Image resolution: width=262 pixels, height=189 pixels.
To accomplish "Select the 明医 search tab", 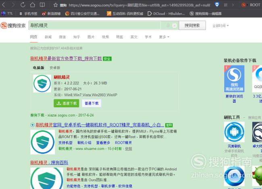I will coord(119,37).
